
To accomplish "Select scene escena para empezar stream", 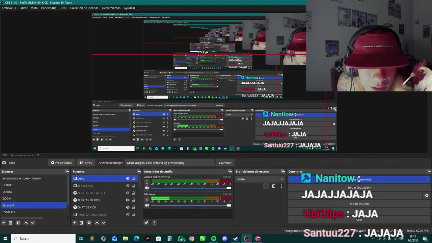I will pyautogui.click(x=33, y=178).
